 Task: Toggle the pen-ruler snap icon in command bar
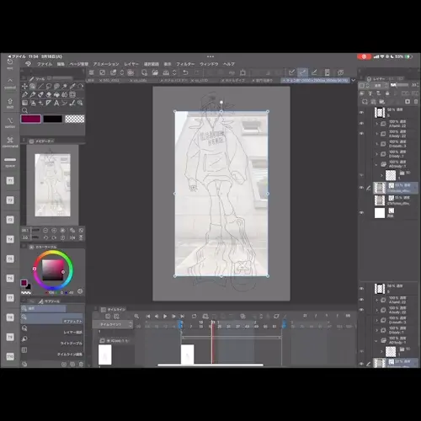(314, 72)
